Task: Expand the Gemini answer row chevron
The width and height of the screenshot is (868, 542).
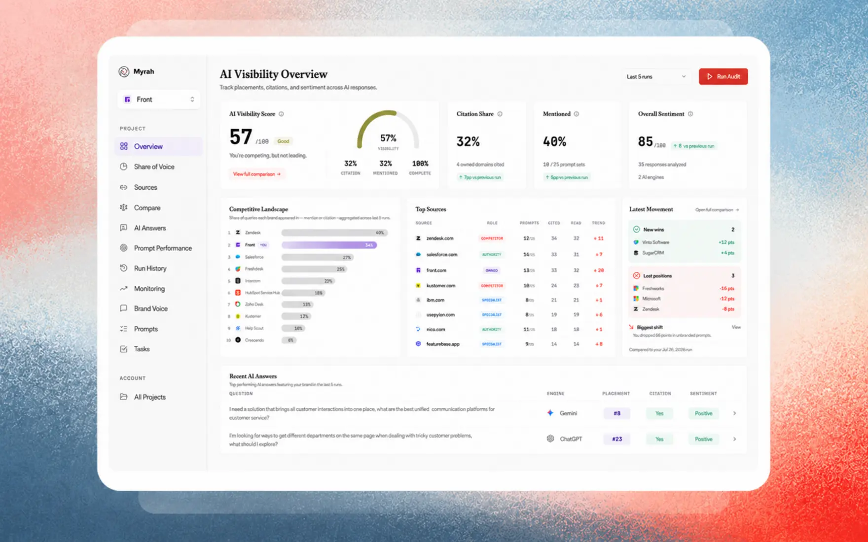Action: click(x=734, y=413)
